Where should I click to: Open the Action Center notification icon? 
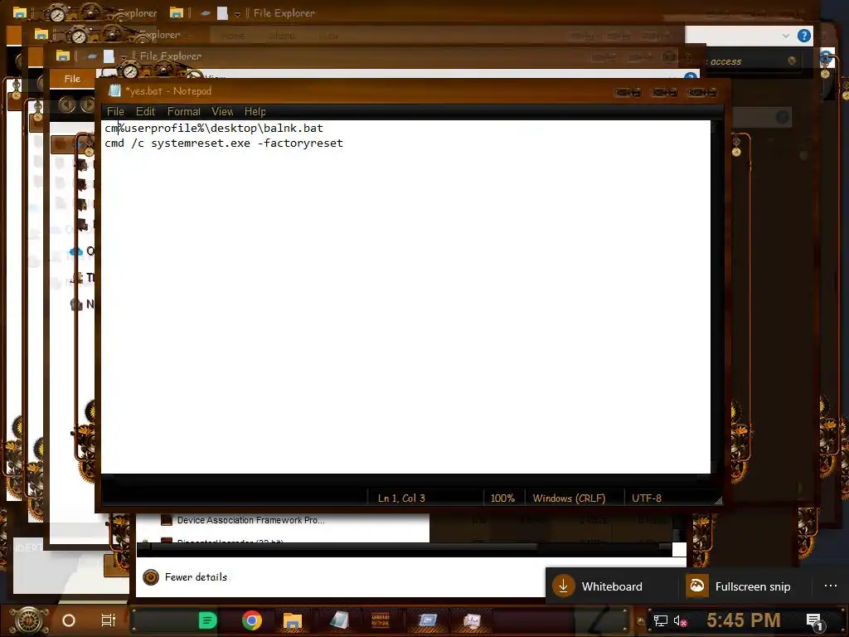(x=814, y=620)
